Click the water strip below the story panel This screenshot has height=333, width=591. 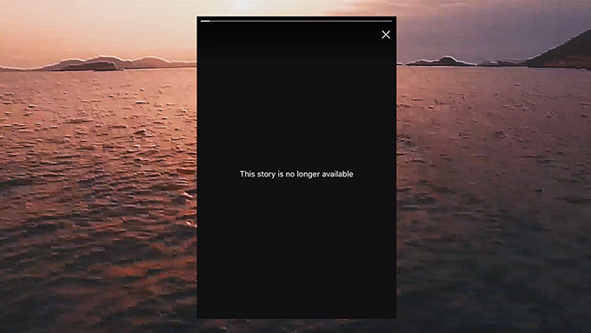(x=296, y=326)
